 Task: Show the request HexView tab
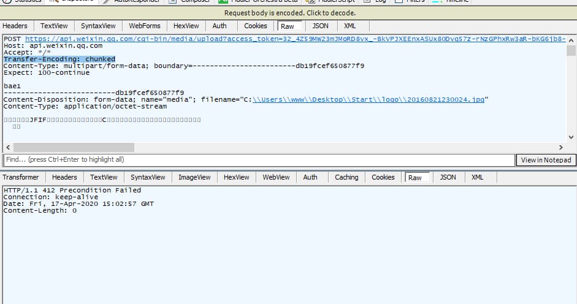click(186, 26)
